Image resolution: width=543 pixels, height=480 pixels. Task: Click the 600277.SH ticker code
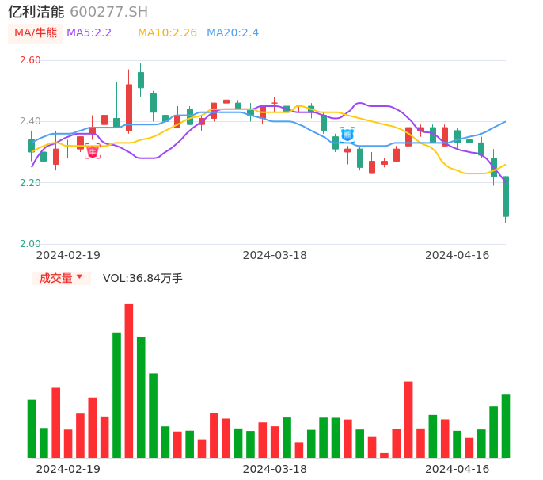coord(108,12)
